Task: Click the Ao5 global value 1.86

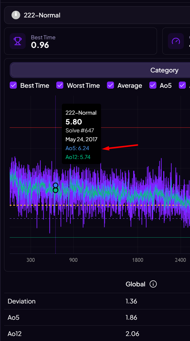Action: point(131,318)
